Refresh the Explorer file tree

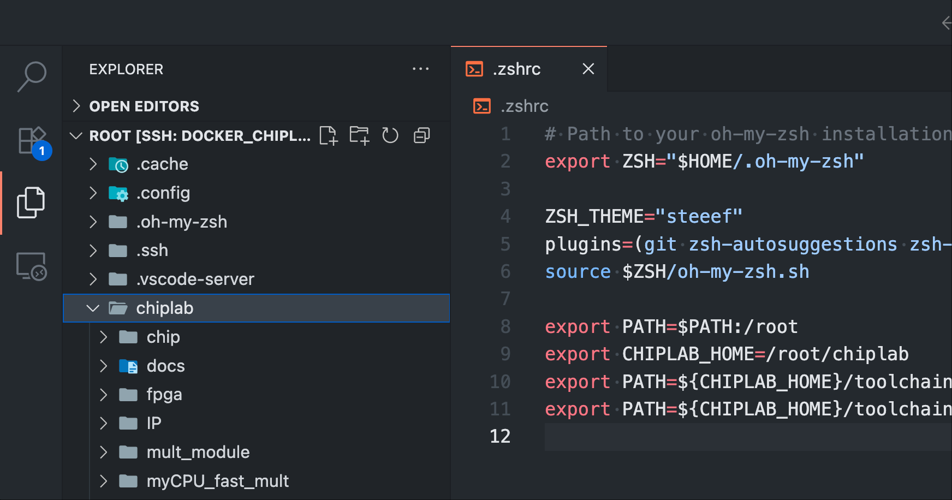coord(390,135)
